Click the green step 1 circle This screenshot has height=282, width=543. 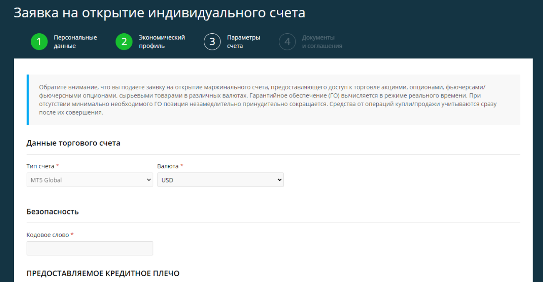coord(39,42)
